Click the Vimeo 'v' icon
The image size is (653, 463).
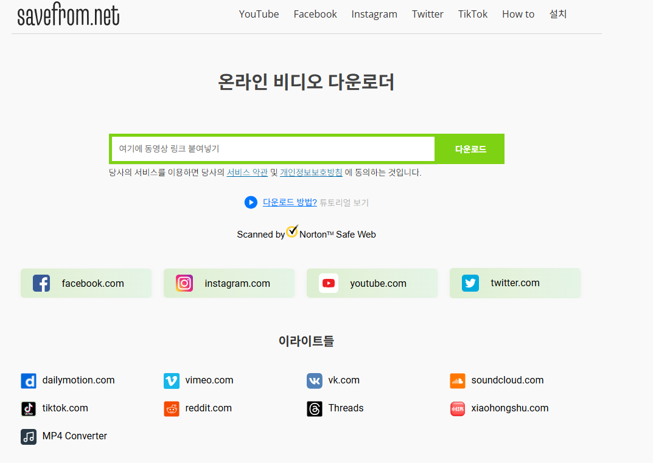[x=172, y=381]
